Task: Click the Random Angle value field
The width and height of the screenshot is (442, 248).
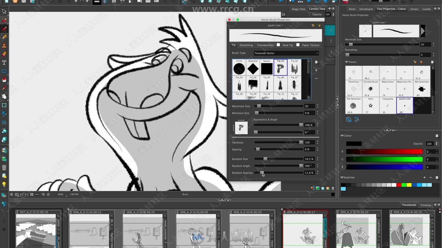Action: (x=309, y=166)
